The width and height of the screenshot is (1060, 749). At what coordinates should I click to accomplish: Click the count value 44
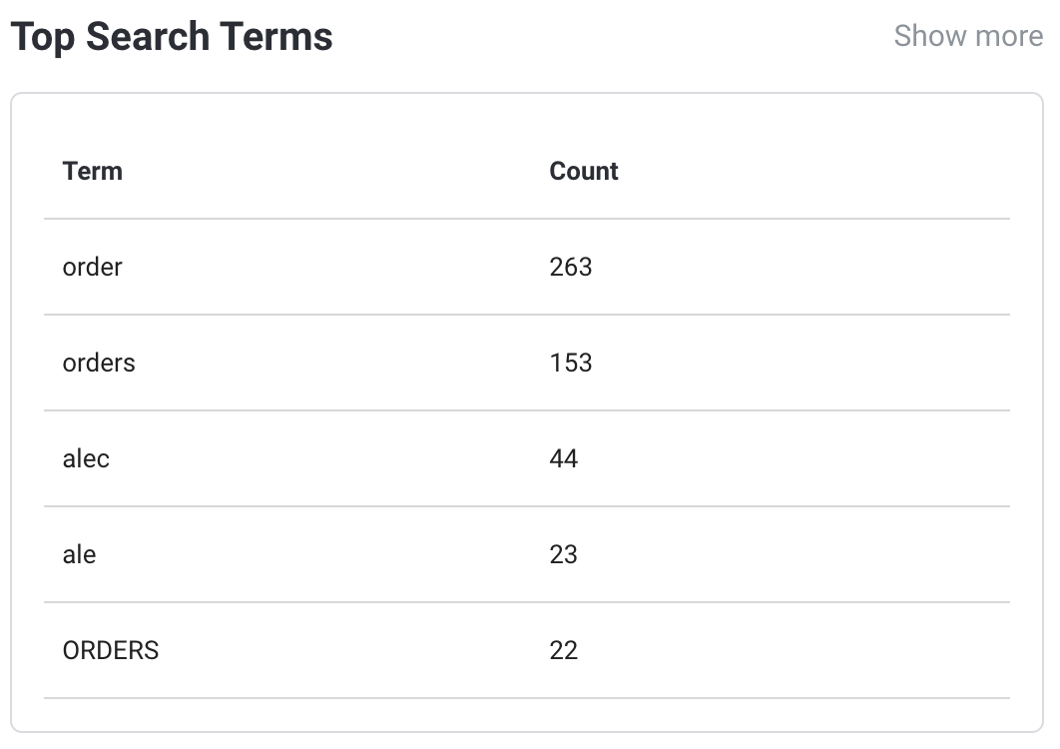(x=564, y=458)
